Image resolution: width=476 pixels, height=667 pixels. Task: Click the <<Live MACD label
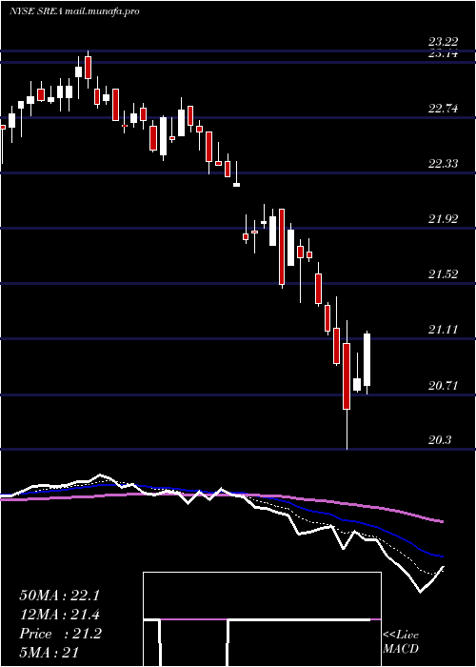tap(401, 642)
